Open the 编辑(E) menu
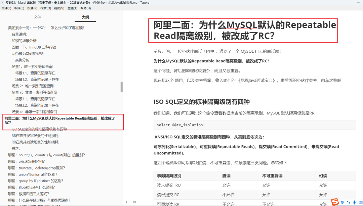 (19, 8)
